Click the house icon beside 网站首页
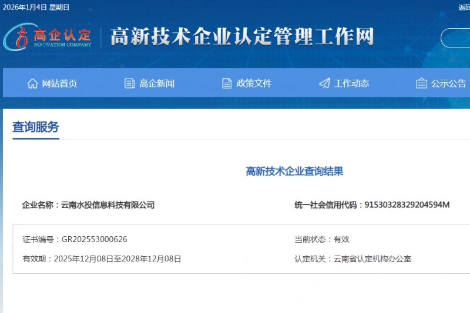The image size is (470, 313). (32, 83)
